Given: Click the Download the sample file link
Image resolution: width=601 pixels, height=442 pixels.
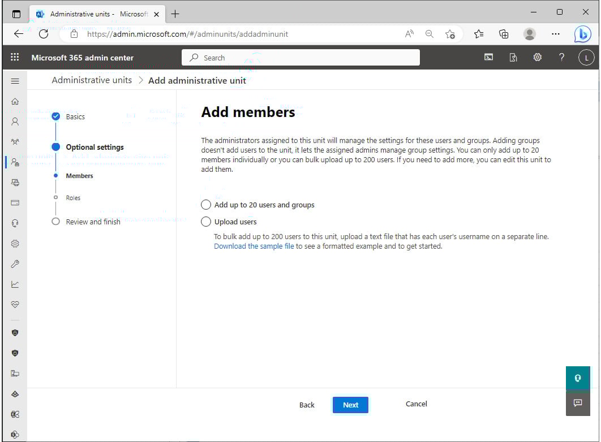Looking at the screenshot, I should click(x=254, y=246).
